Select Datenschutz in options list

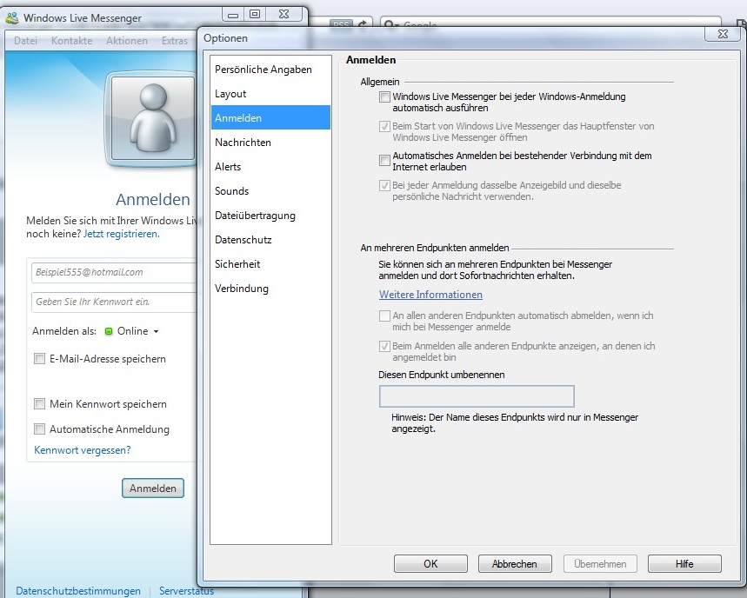click(x=270, y=240)
